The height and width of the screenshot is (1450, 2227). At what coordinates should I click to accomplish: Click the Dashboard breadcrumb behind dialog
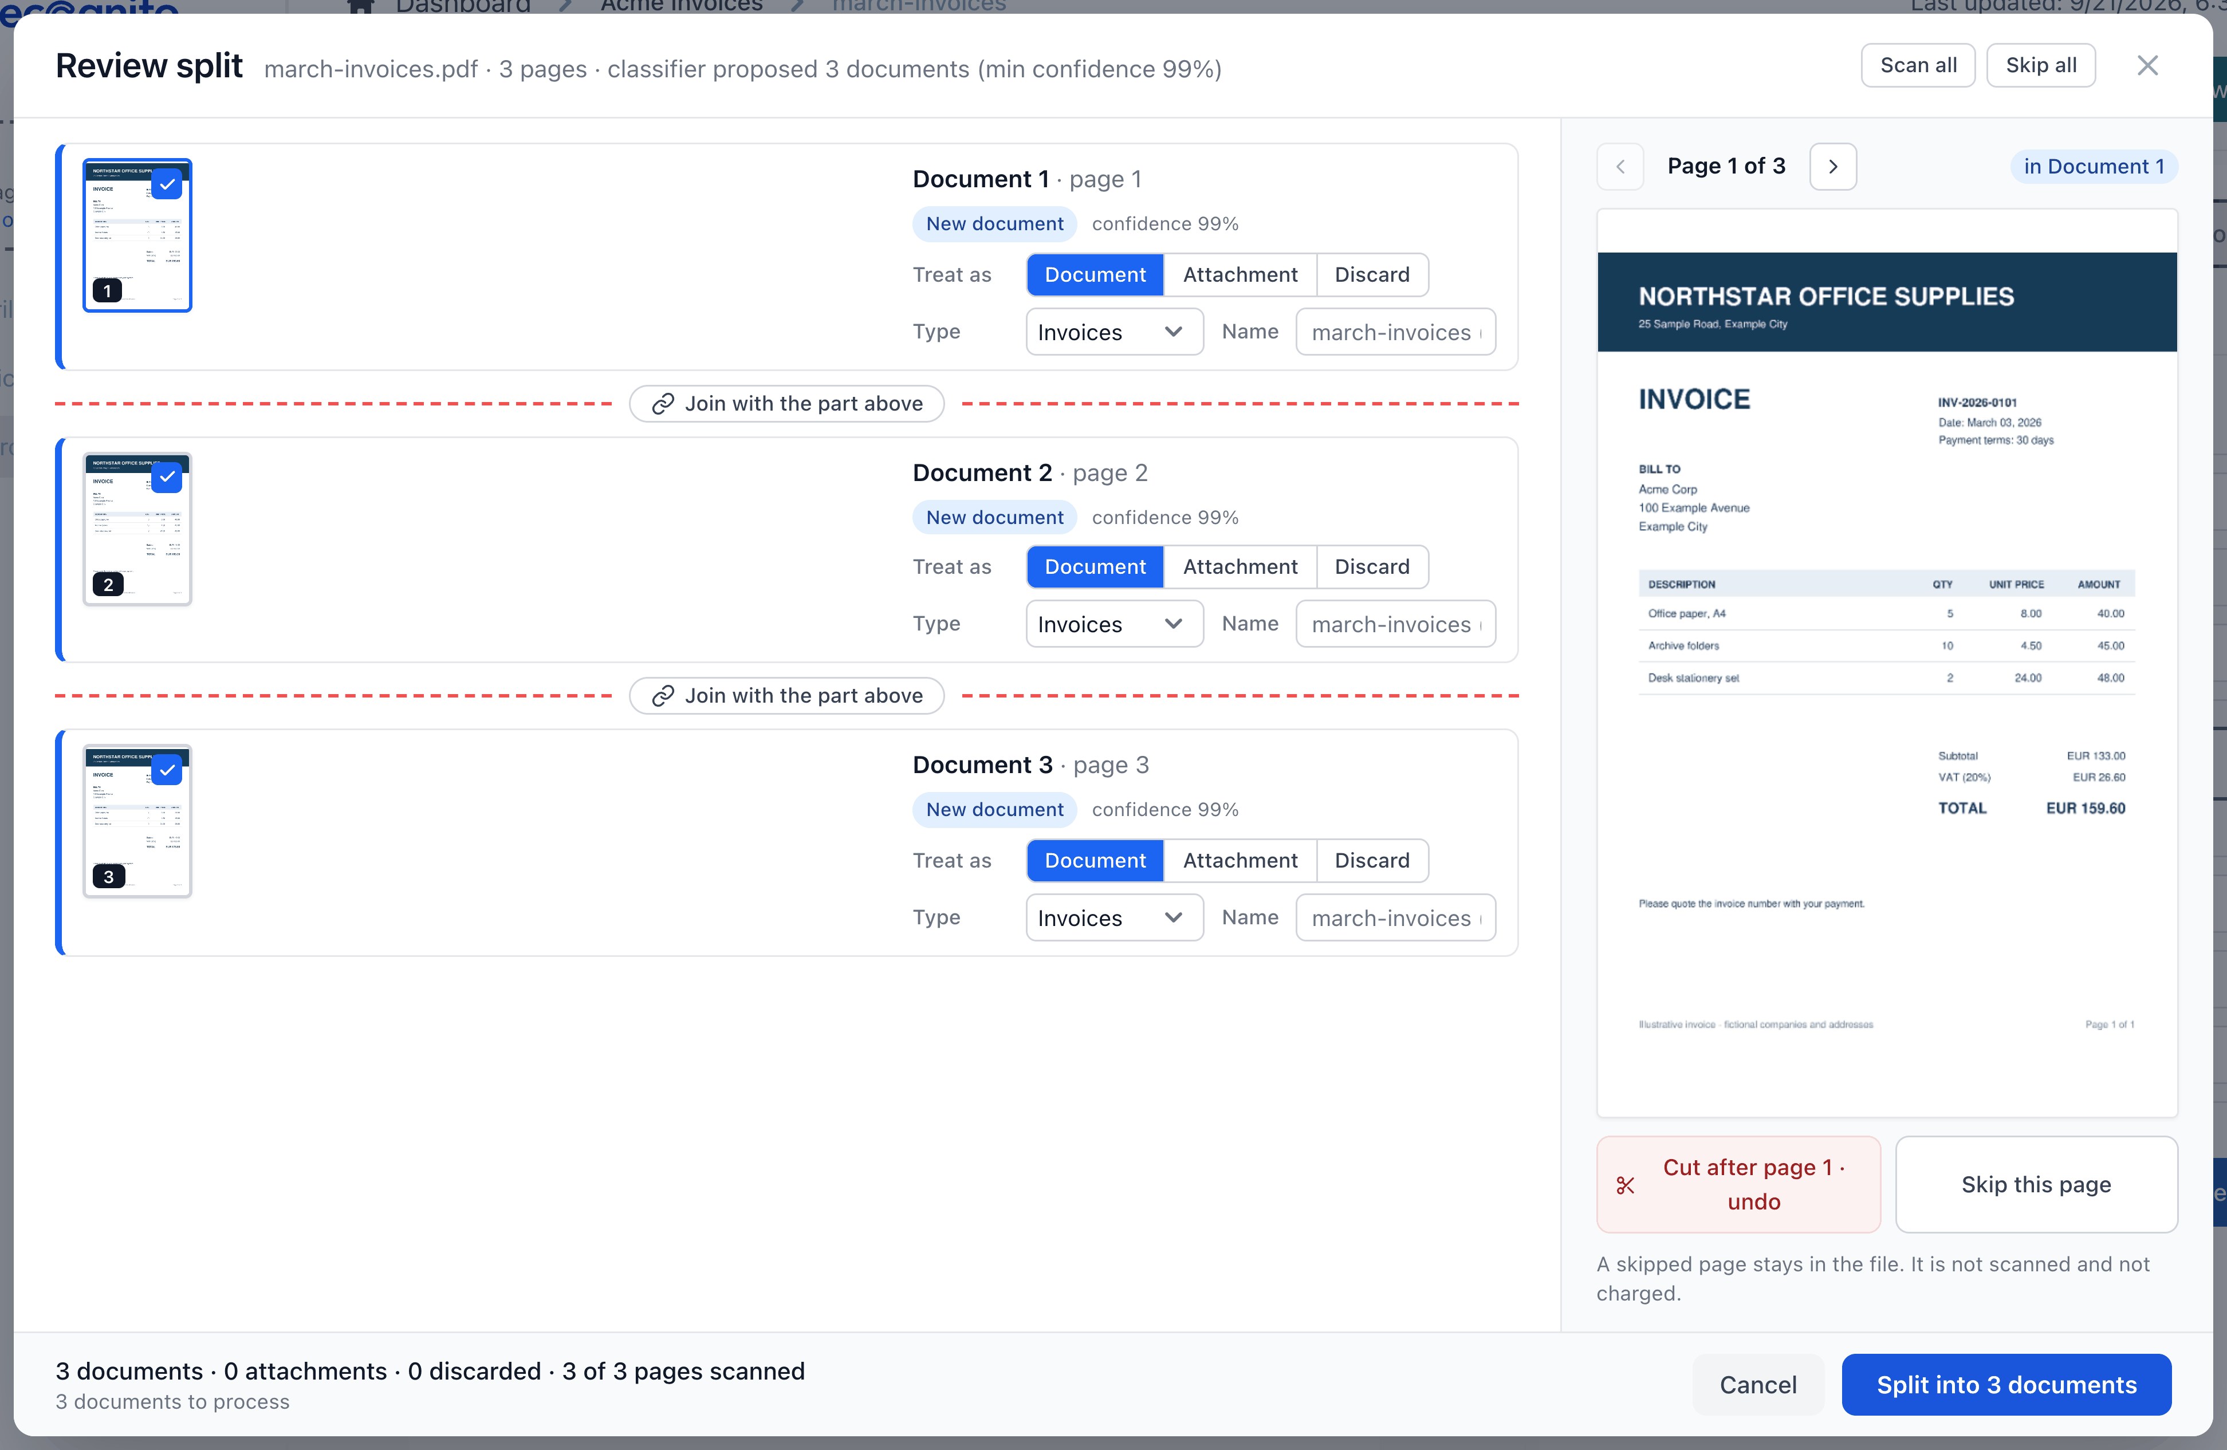463,6
